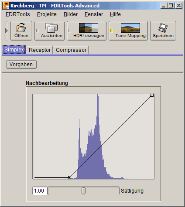The image size is (185, 207).
Task: Save using the Speichern floppy icon
Action: point(163,27)
